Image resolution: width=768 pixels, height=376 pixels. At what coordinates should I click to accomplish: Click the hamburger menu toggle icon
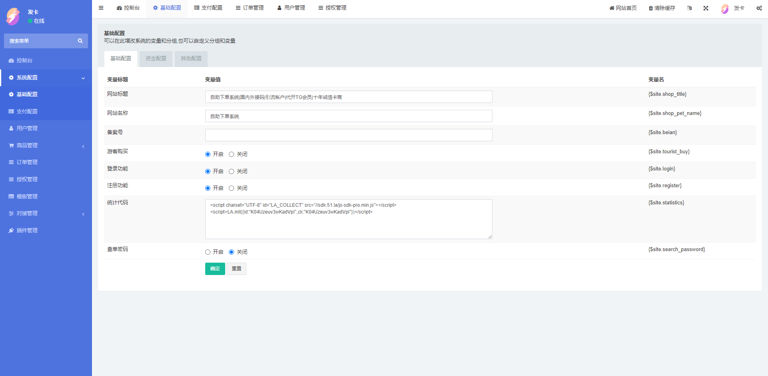coord(101,8)
